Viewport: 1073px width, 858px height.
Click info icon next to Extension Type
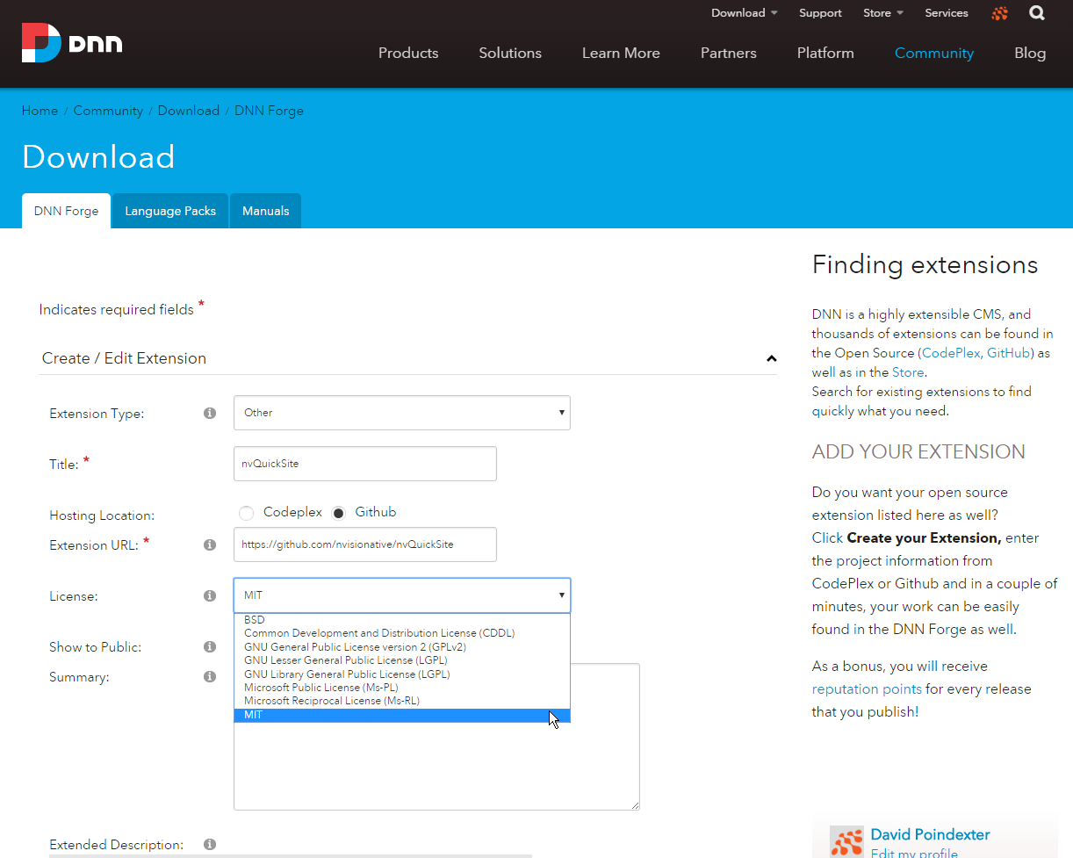[x=210, y=413]
